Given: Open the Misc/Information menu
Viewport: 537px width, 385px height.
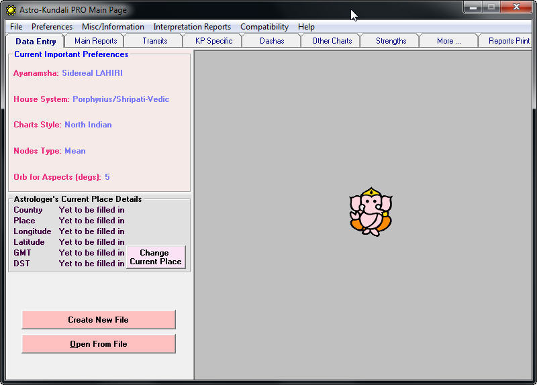Looking at the screenshot, I should coord(113,27).
